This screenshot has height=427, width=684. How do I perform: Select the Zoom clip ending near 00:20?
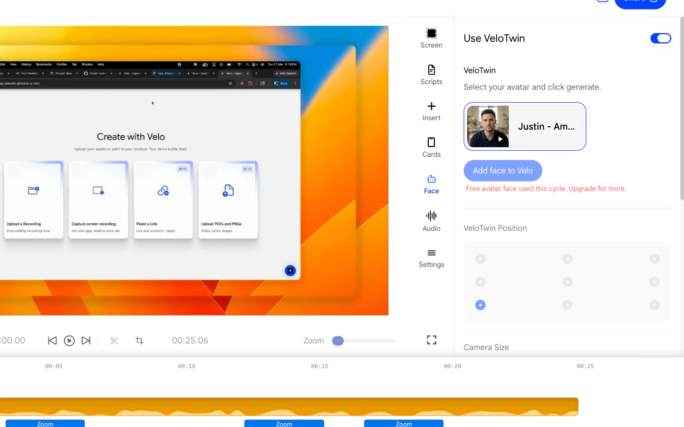click(x=404, y=424)
